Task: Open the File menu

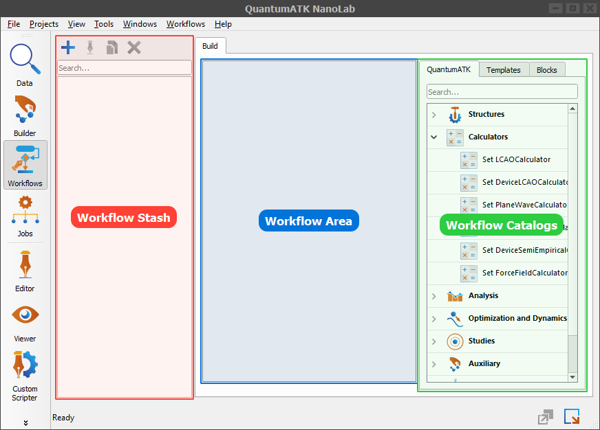Action: pyautogui.click(x=14, y=23)
